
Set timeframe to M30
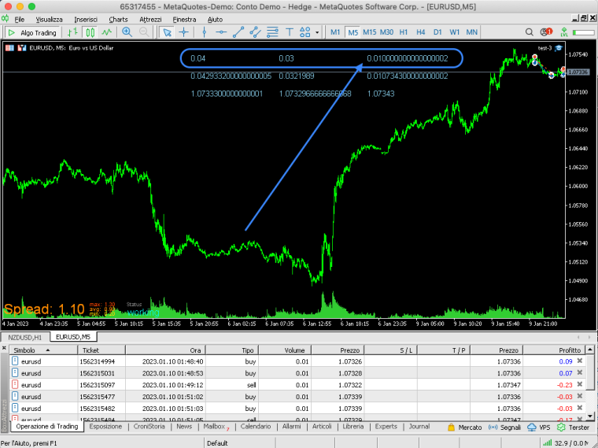coord(386,32)
